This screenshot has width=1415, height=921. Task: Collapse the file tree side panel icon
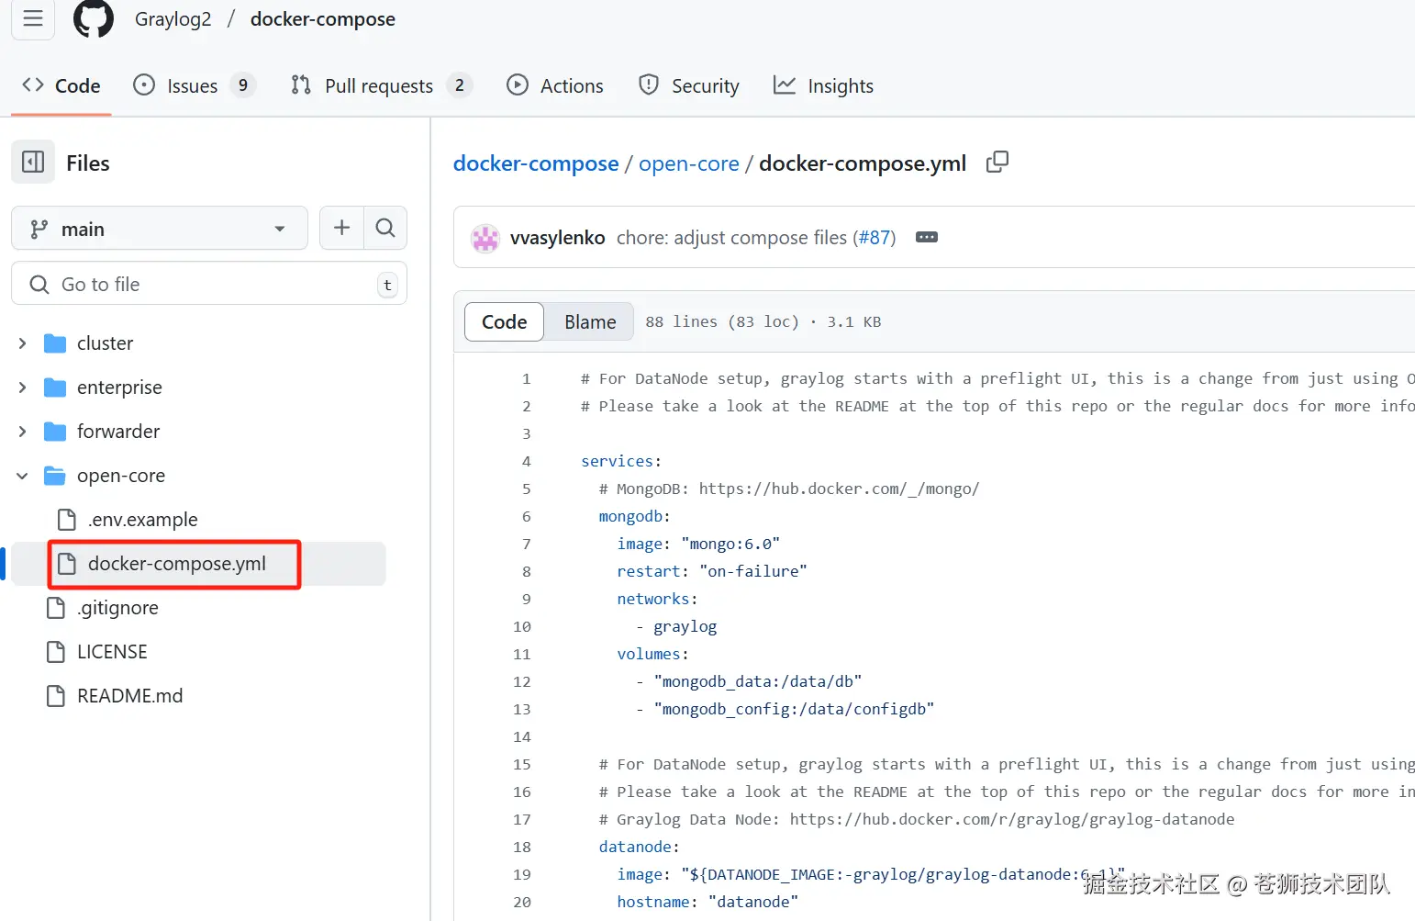click(x=33, y=163)
